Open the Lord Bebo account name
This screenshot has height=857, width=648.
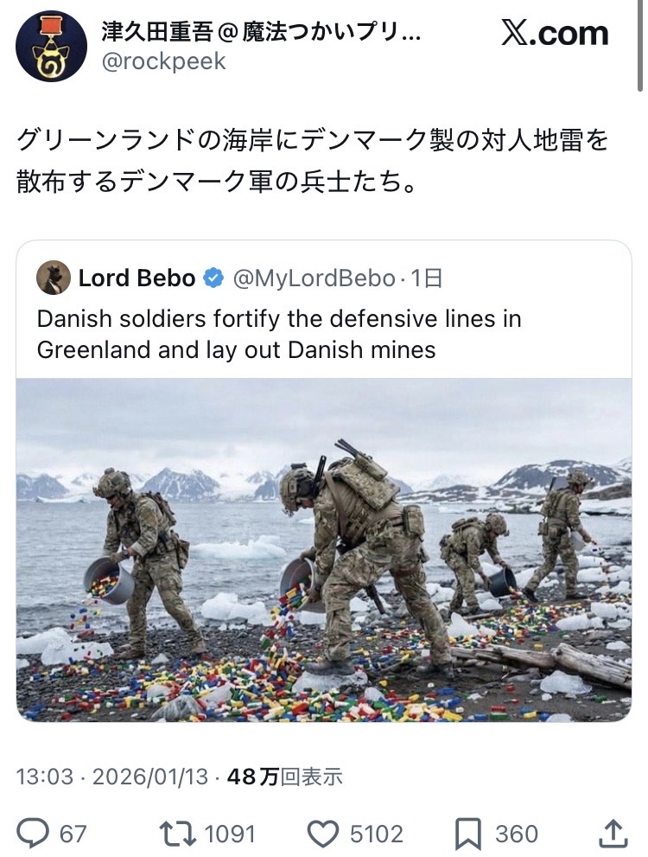click(x=137, y=278)
